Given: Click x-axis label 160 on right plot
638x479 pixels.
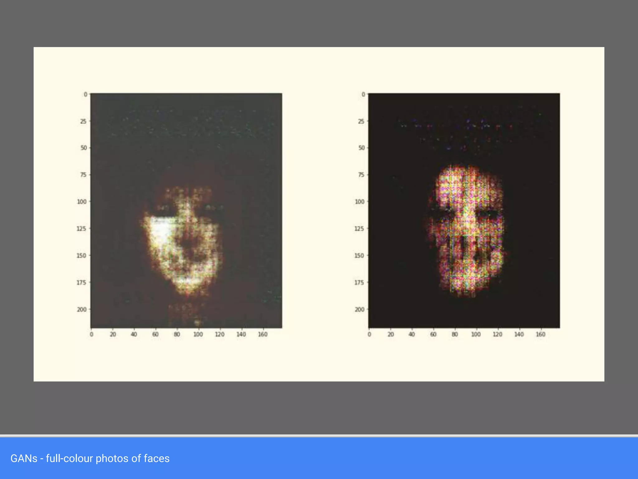Looking at the screenshot, I should 540,334.
